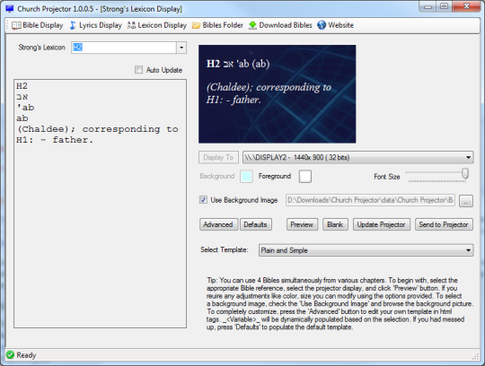485x366 pixels.
Task: Click the '(Chaldee); corresponding to' text line
Action: pyautogui.click(x=97, y=129)
